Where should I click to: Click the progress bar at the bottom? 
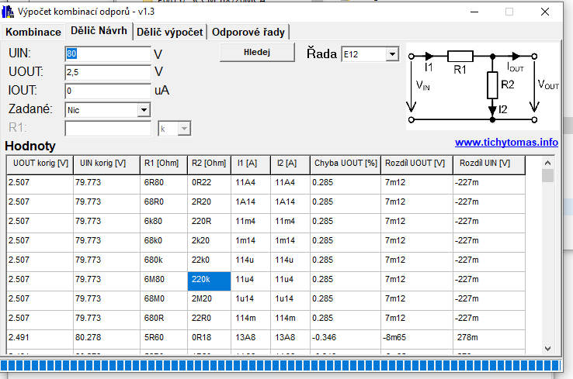pyautogui.click(x=280, y=365)
